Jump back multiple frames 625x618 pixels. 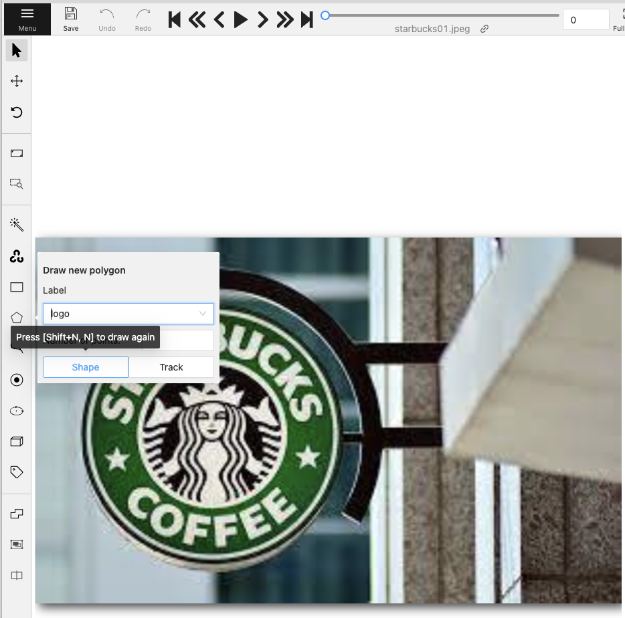tap(197, 19)
